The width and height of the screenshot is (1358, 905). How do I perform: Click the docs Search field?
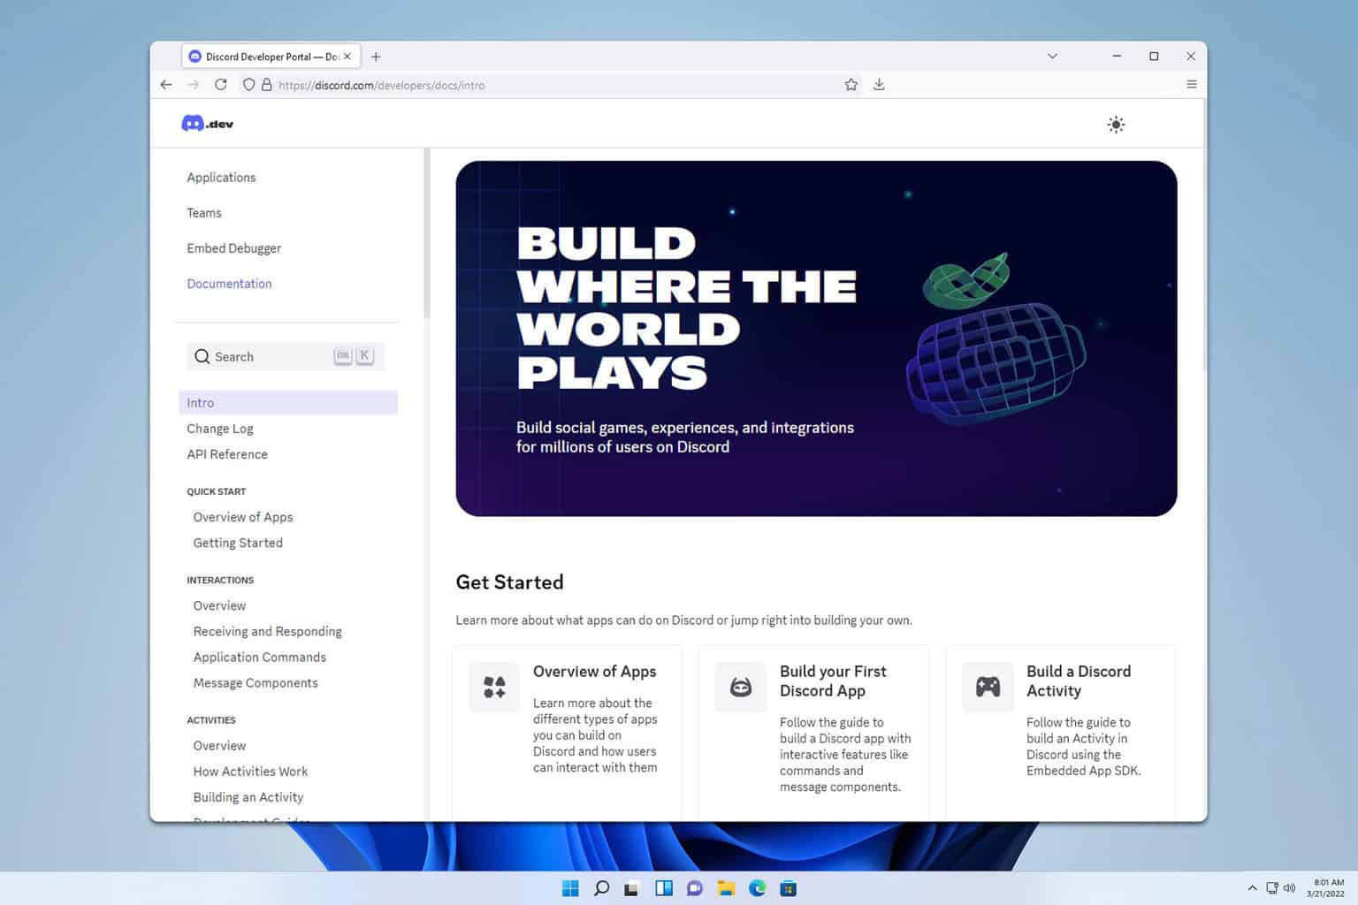pos(286,356)
